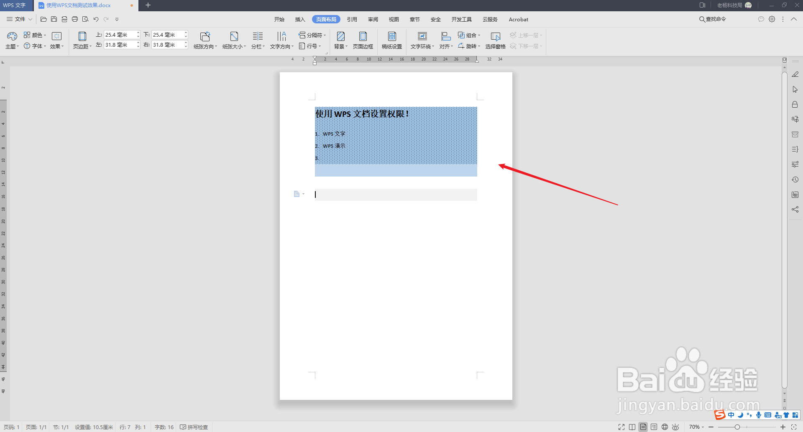The height and width of the screenshot is (432, 803).
Task: Open new document tab with plus
Action: [x=148, y=5]
